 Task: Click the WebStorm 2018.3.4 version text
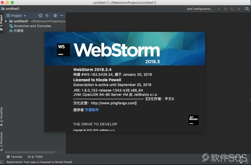point(92,69)
